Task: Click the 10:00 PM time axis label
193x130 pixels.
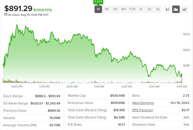Action: click(x=17, y=86)
